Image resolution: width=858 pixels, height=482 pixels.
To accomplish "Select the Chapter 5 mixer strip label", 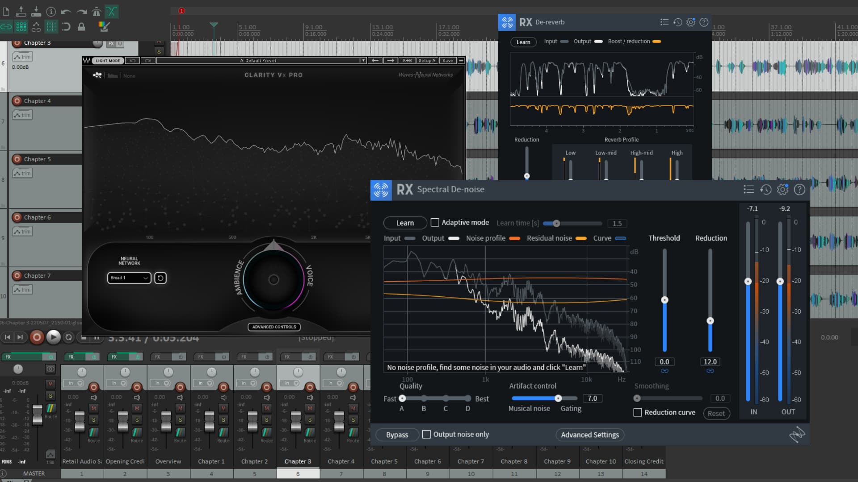I will click(x=384, y=461).
